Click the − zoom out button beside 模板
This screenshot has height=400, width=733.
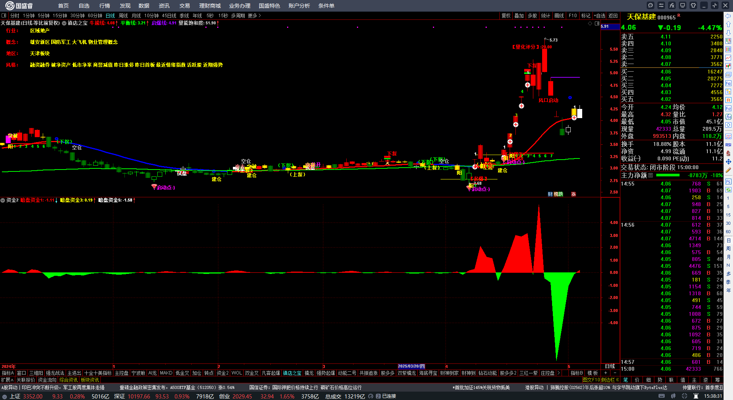tap(615, 373)
